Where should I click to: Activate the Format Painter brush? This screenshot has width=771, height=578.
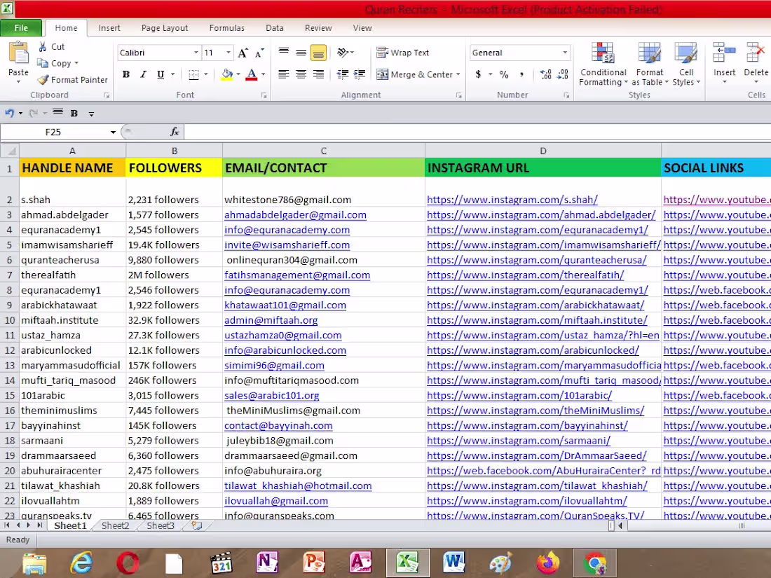43,80
